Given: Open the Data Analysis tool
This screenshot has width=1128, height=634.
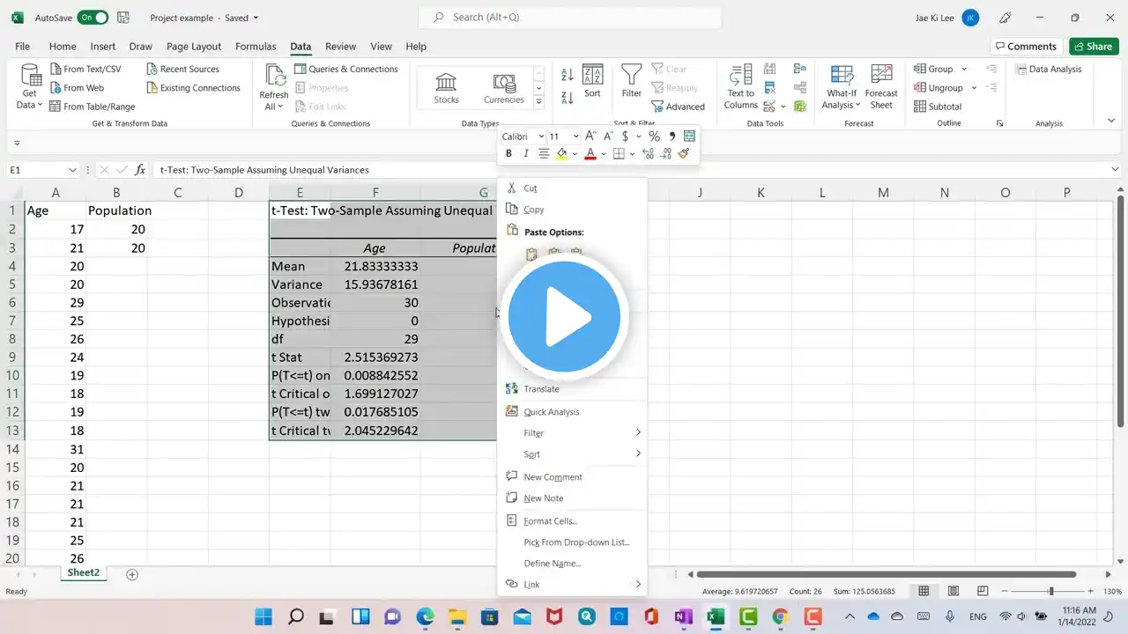Looking at the screenshot, I should [1048, 69].
